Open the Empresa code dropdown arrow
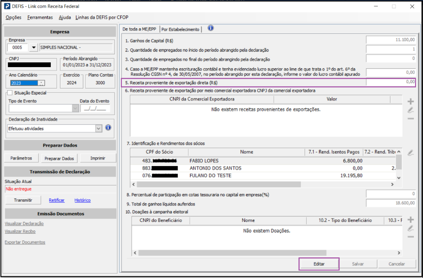 (x=34, y=47)
